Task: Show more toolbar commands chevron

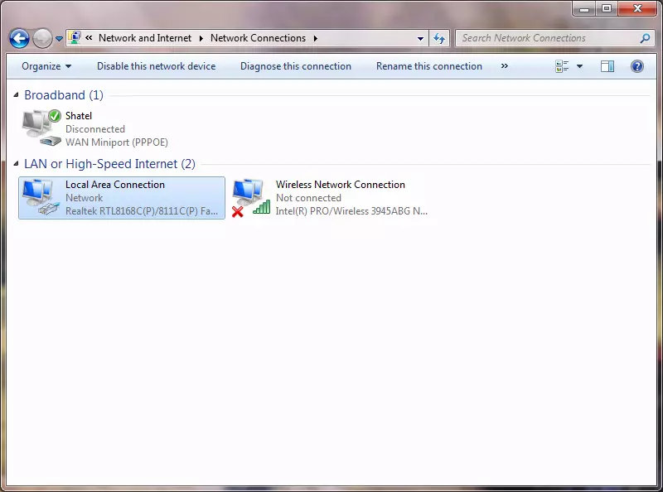Action: tap(505, 66)
